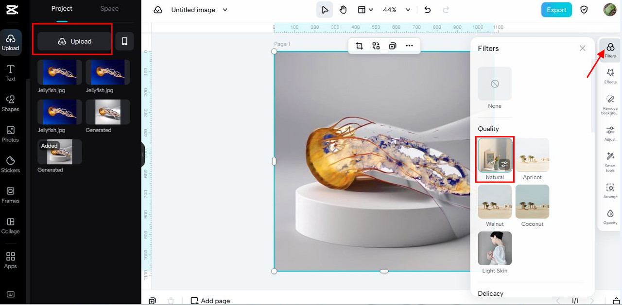Screen dimensions: 622x305
Task: Click the bottom-center canvas resize handle
Action: 384,271
